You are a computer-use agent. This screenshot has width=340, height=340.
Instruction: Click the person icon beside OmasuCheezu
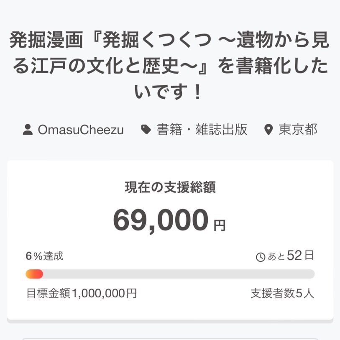(28, 130)
